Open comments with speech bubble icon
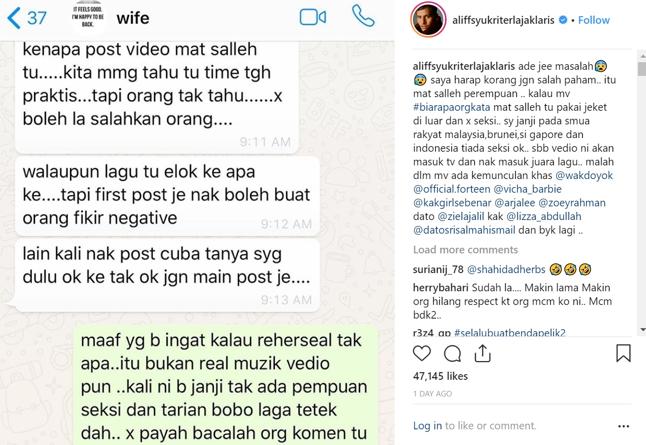646x445 pixels. point(452,353)
